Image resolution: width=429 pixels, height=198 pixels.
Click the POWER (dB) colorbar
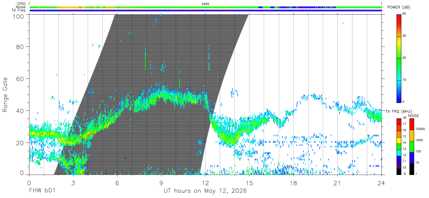[399, 58]
